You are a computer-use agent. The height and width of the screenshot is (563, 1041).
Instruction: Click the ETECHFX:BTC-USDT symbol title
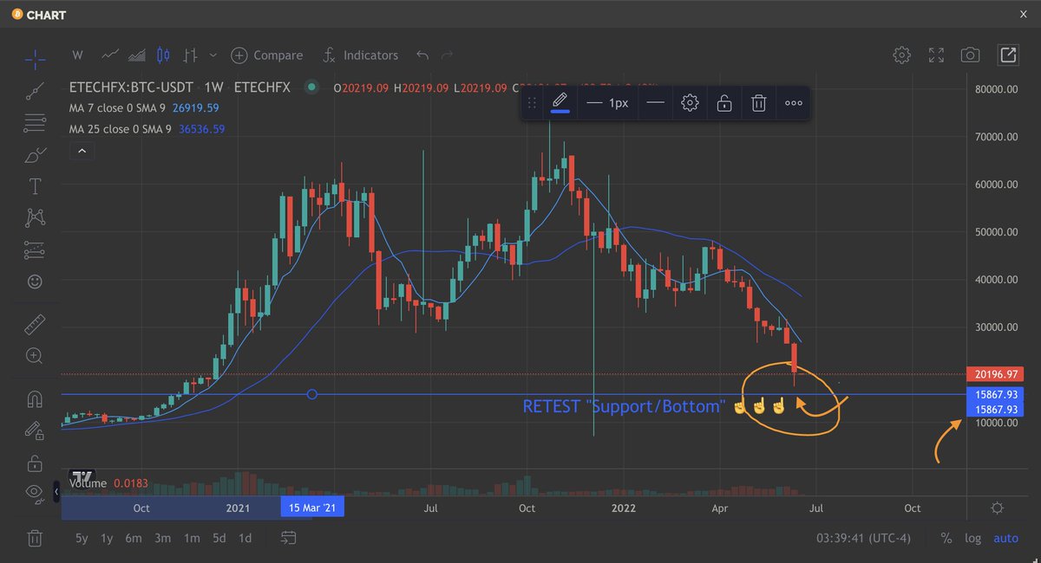coord(132,87)
